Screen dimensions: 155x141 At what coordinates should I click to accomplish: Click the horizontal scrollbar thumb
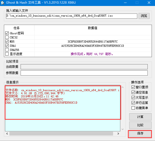61,134
